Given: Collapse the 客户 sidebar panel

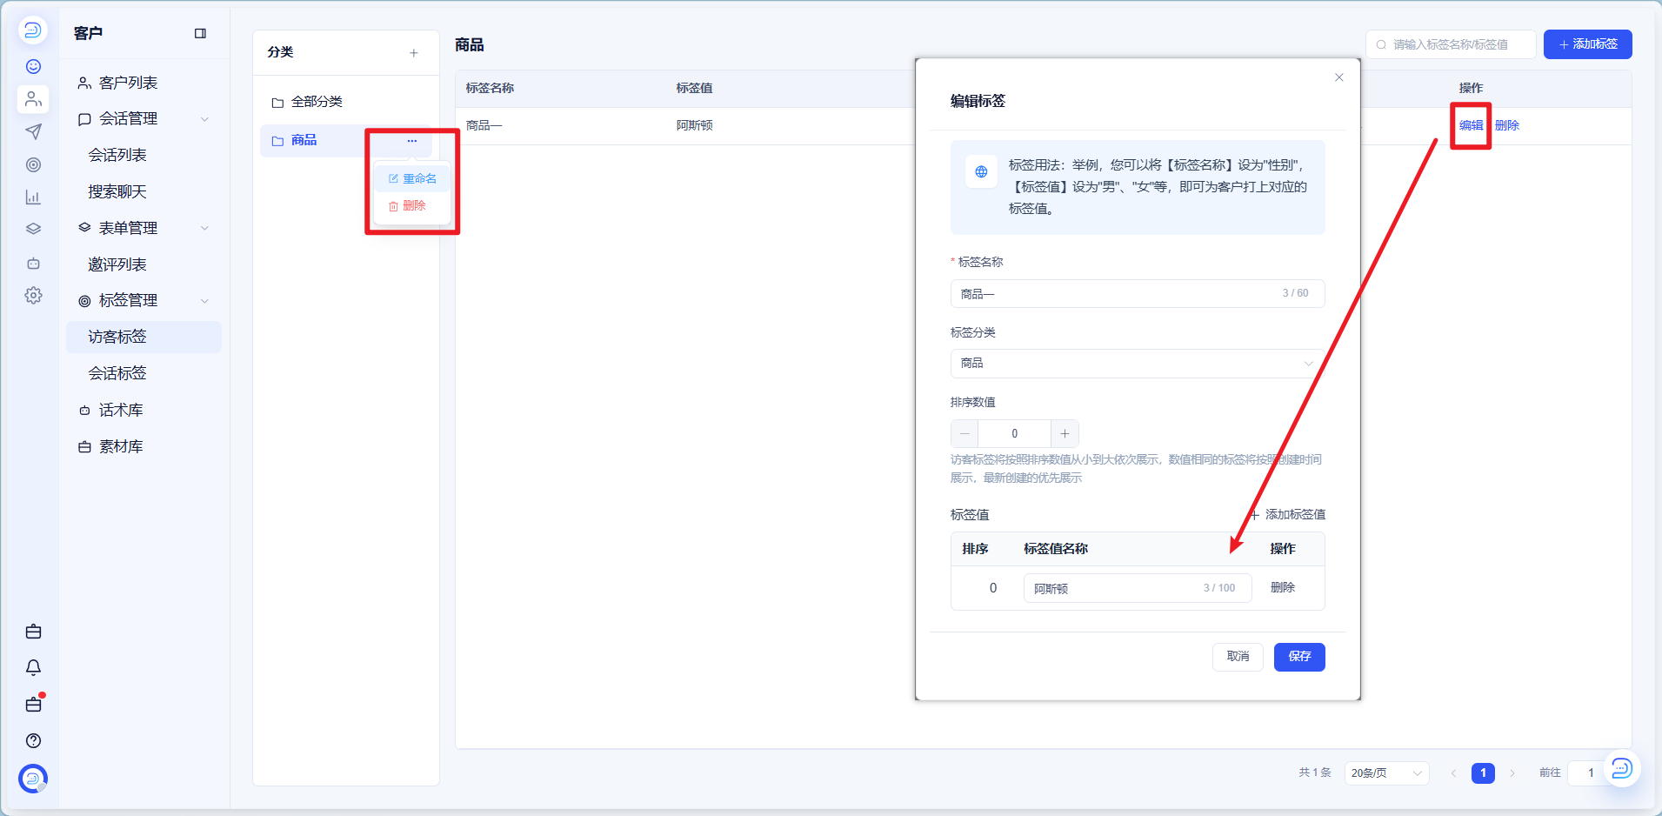Looking at the screenshot, I should pos(200,34).
